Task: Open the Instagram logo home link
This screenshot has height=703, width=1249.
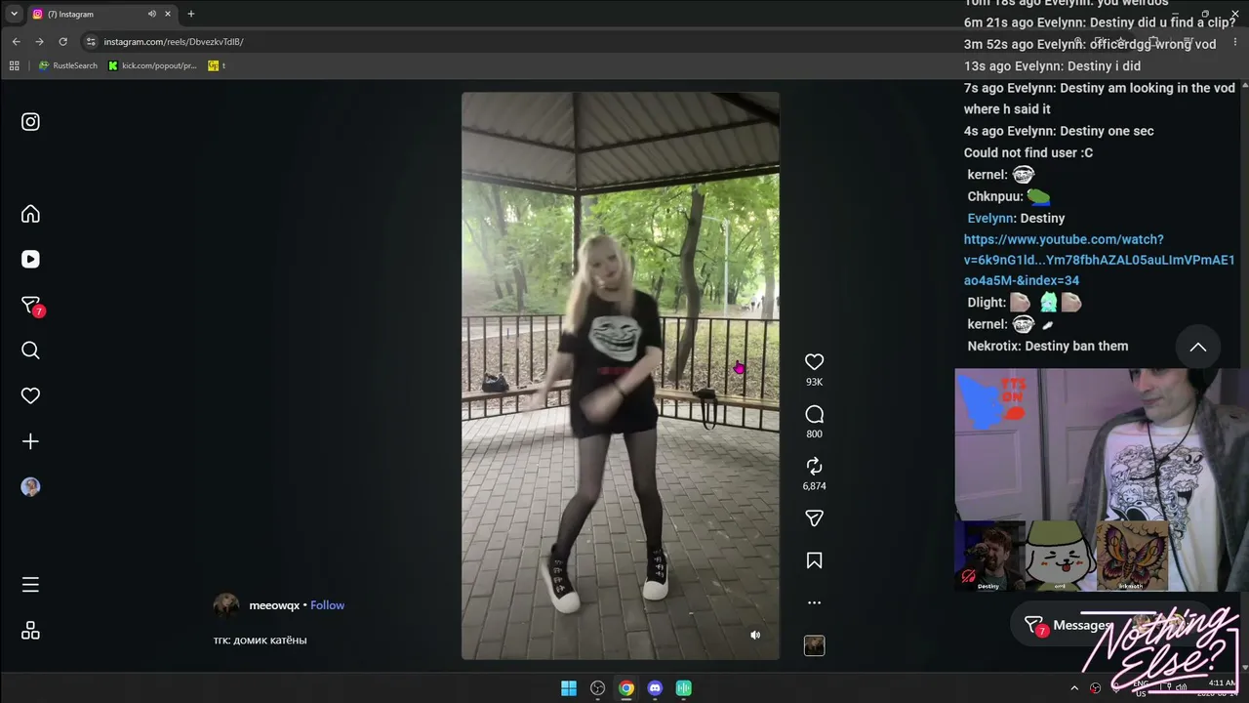Action: click(x=30, y=122)
